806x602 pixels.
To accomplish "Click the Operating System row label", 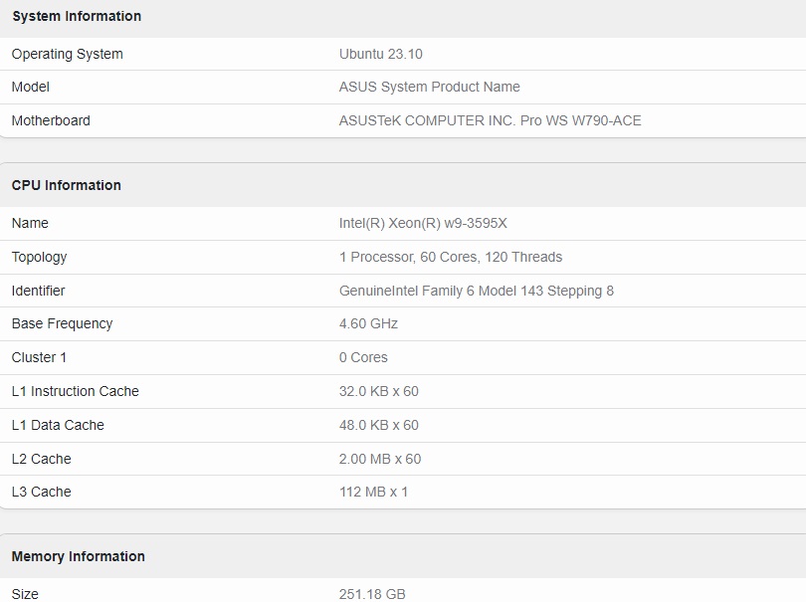I will (68, 54).
